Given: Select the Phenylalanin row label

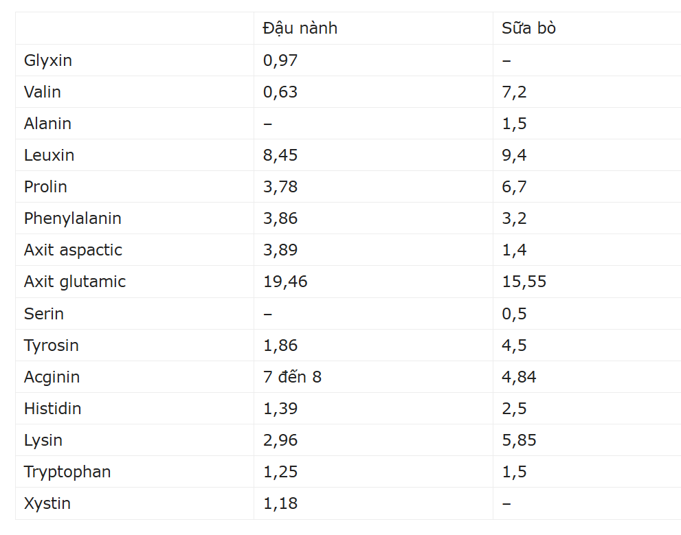Looking at the screenshot, I should point(73,218).
